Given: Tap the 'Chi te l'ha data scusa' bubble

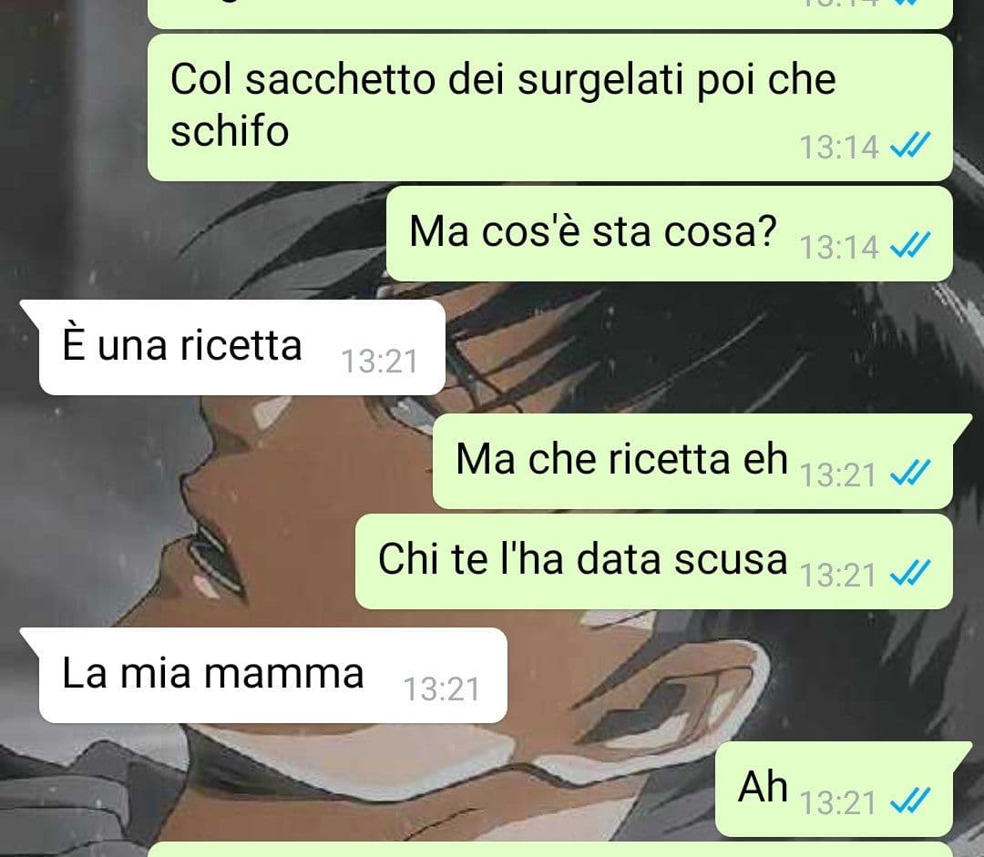Looking at the screenshot, I should (x=654, y=562).
